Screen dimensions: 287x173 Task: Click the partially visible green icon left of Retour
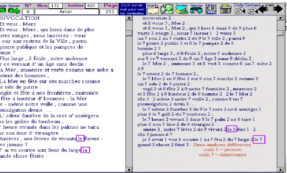tap(3, 10)
